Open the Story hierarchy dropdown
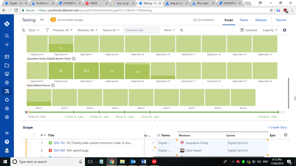Viewport: 296px width, 166px height. coord(34,30)
